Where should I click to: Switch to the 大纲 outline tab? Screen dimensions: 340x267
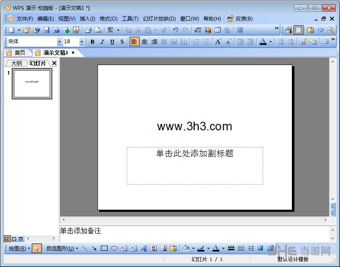[x=16, y=63]
